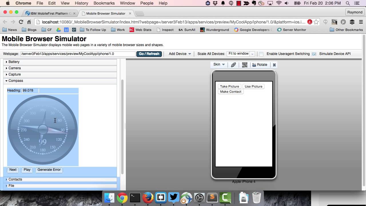
Task: Open Other Bookmarks folder
Action: (346, 30)
